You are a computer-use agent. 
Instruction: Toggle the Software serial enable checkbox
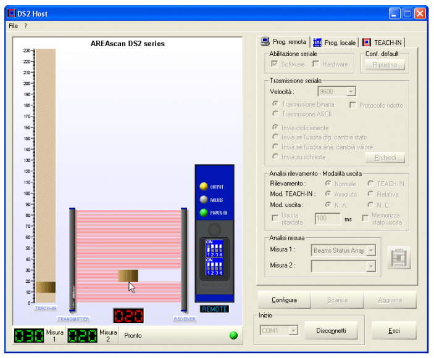tap(274, 64)
